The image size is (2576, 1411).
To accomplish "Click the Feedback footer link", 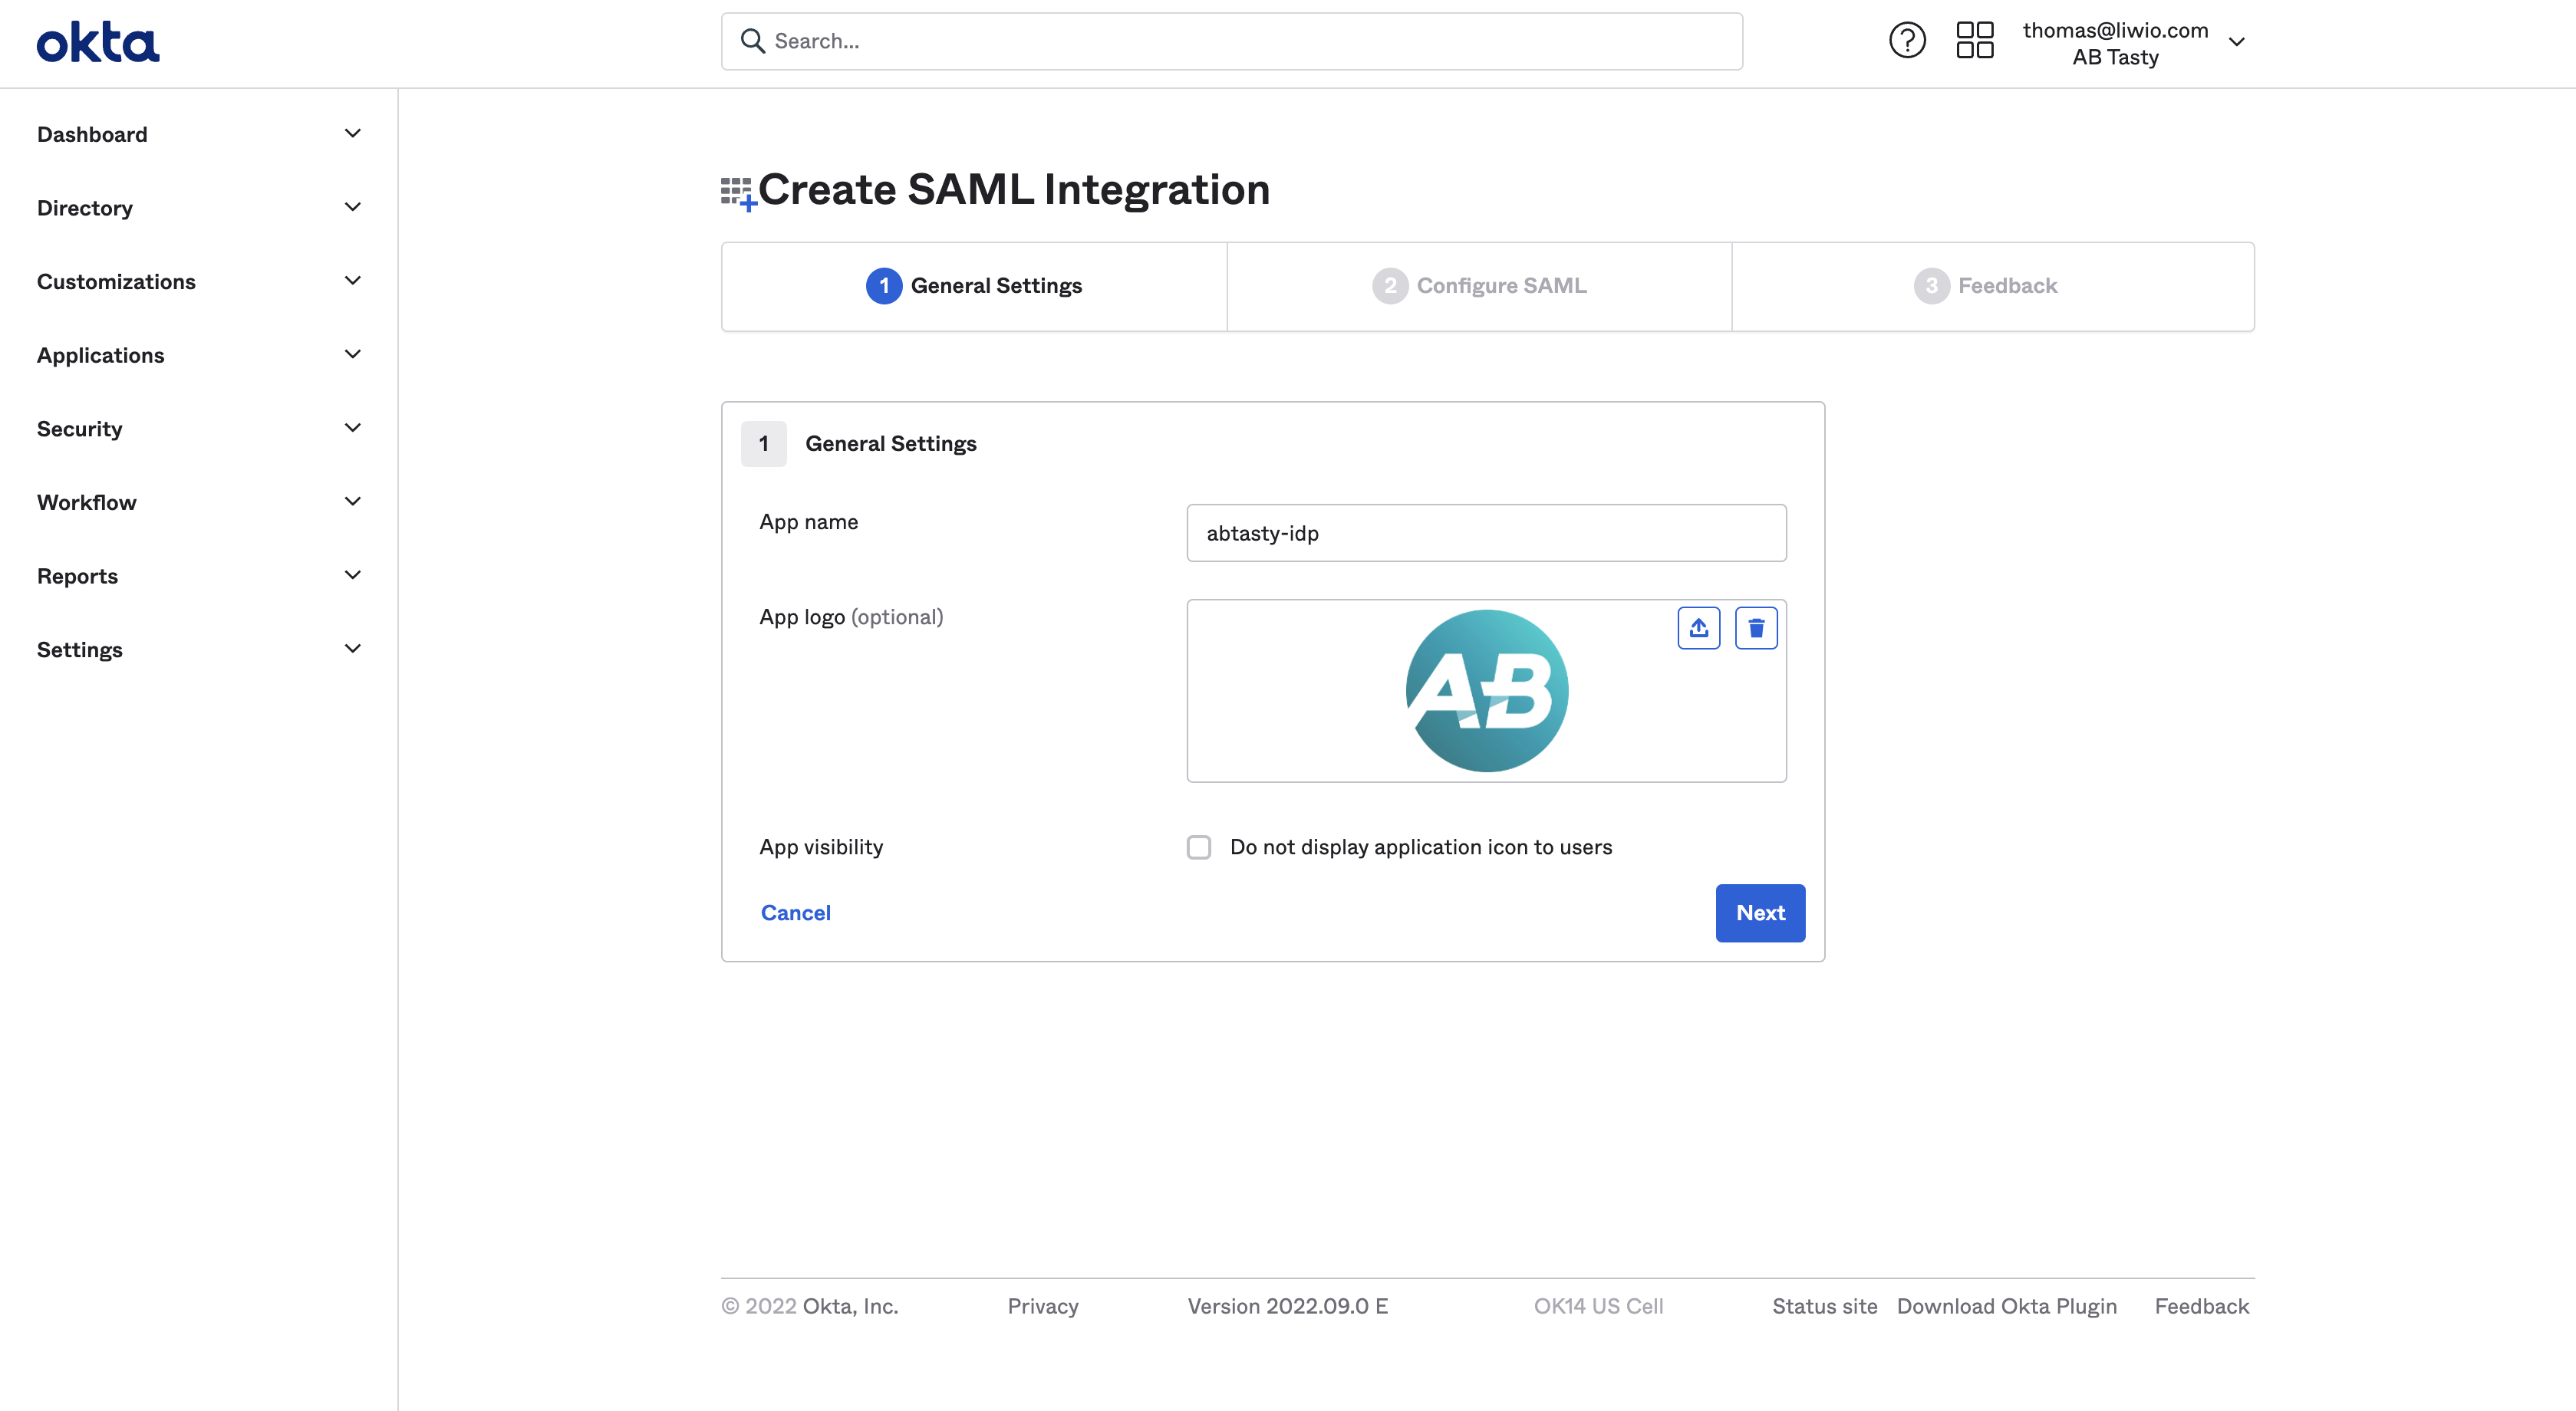I will tap(2201, 1306).
